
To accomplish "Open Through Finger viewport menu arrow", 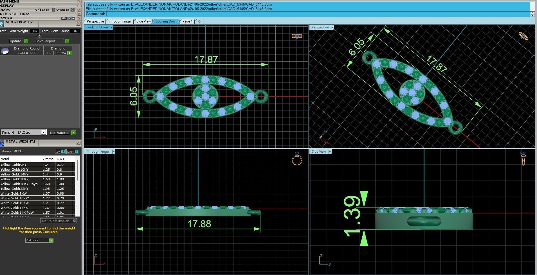I will tap(114, 152).
